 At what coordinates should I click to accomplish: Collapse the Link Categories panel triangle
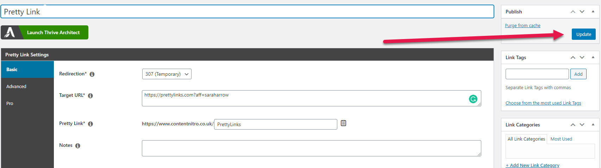pyautogui.click(x=593, y=125)
